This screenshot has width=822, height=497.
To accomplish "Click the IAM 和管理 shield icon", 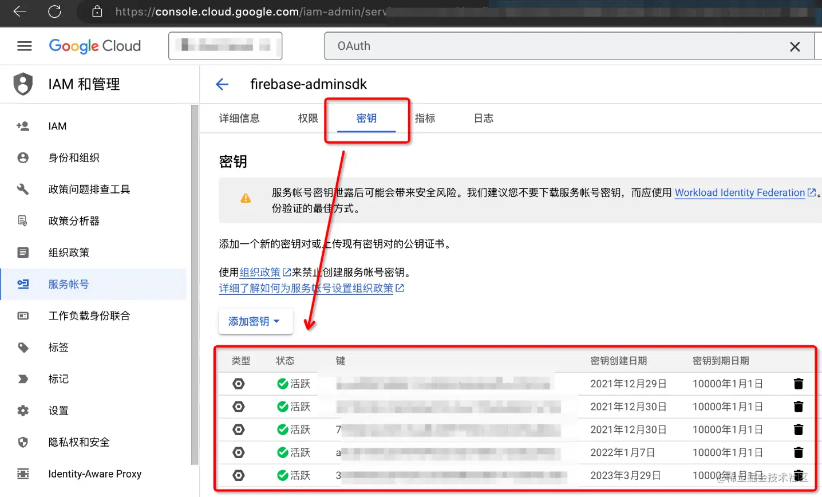I will [x=23, y=84].
